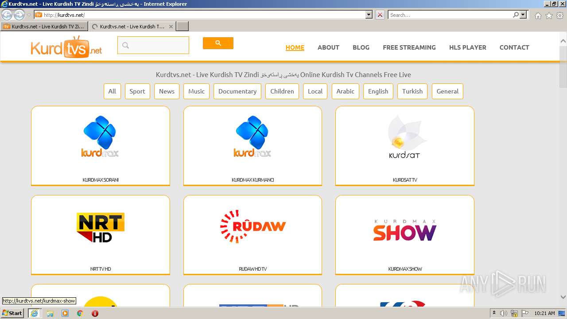Filter channels by General
This screenshot has height=319, width=567.
point(447,91)
